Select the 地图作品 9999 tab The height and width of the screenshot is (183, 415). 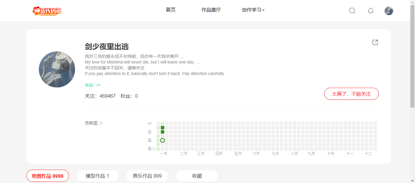[48, 176]
